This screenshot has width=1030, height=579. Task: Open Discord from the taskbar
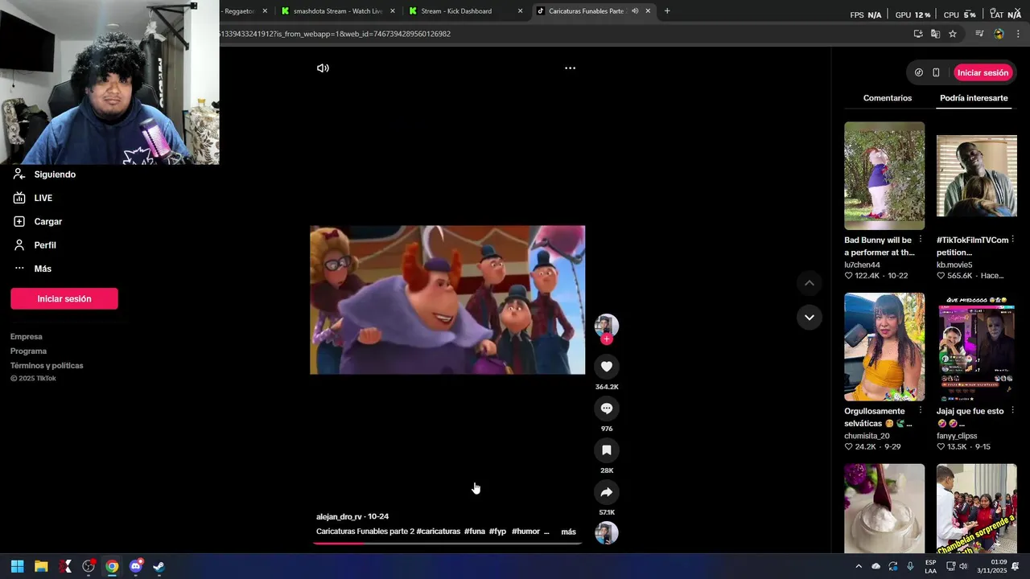coord(135,566)
